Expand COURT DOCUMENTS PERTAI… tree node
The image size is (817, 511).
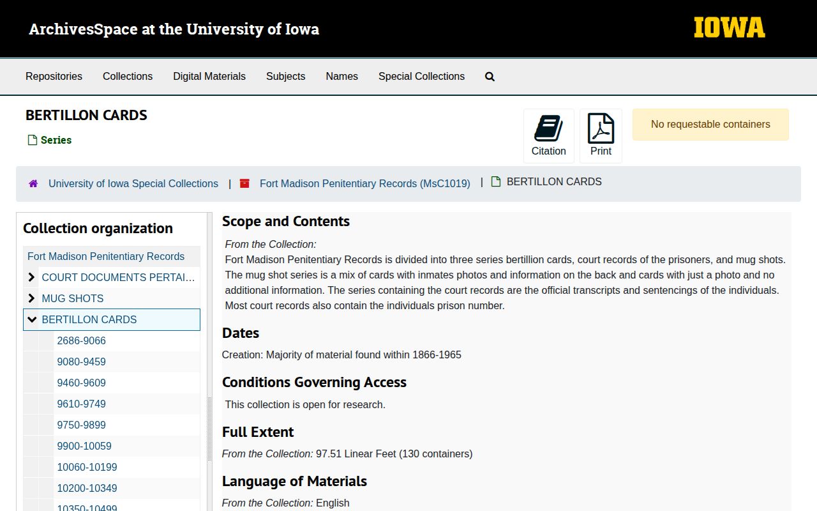pyautogui.click(x=31, y=277)
